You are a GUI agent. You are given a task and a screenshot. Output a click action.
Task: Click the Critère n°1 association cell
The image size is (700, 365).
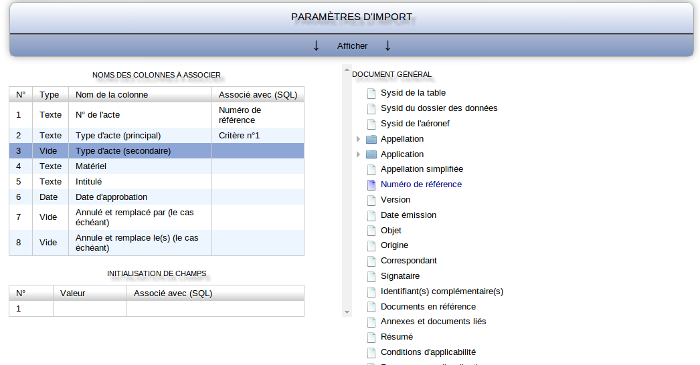point(258,136)
